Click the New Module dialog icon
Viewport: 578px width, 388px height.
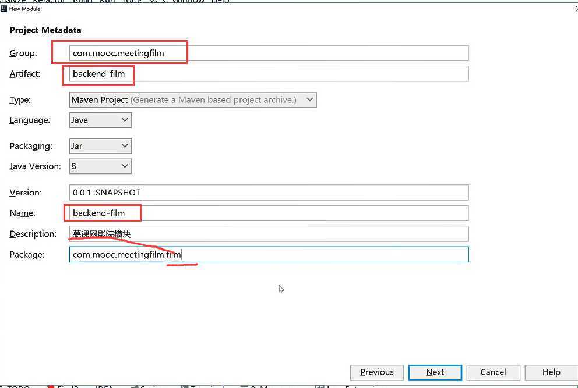tap(3, 9)
